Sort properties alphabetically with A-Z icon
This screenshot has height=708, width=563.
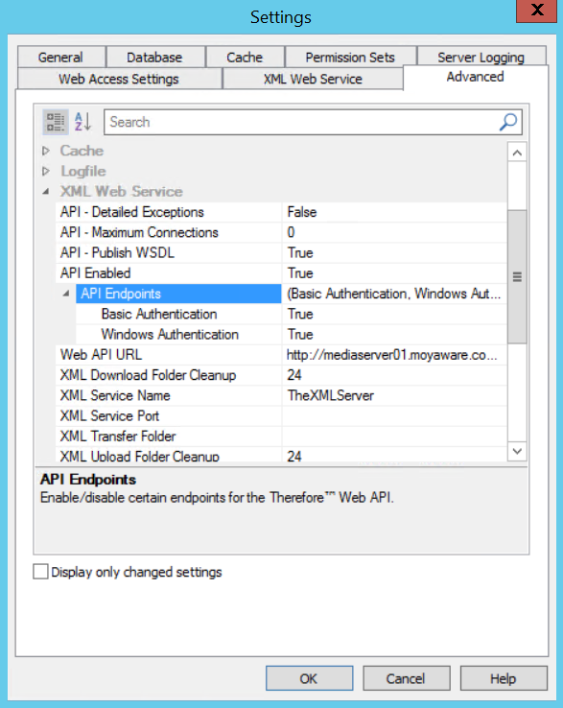tap(83, 122)
